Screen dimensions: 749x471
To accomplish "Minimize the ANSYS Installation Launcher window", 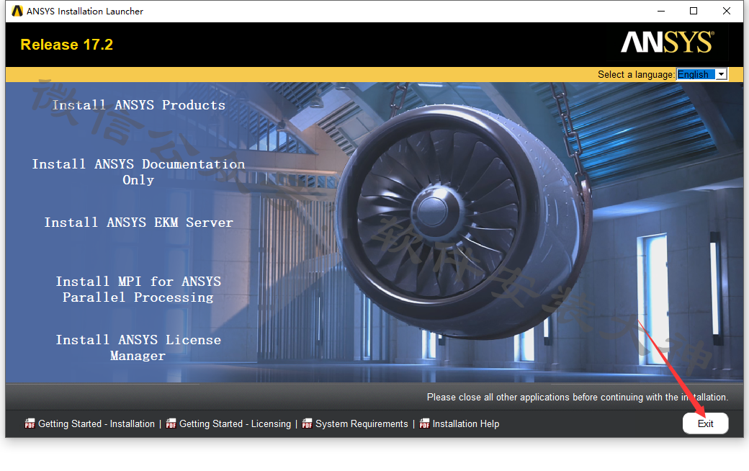I will click(x=661, y=11).
